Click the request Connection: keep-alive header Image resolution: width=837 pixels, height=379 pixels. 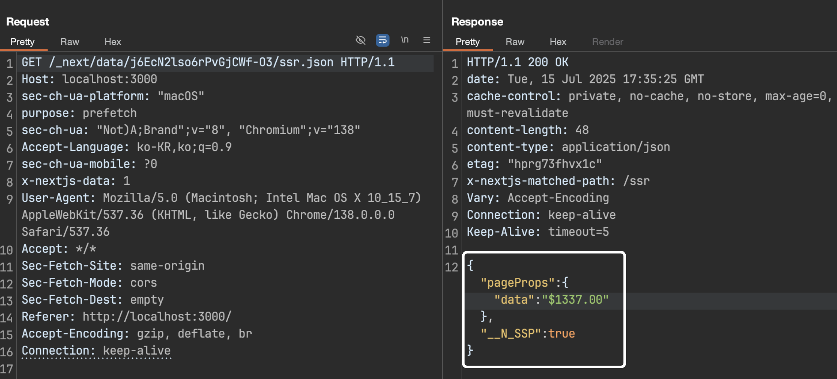[x=96, y=351]
